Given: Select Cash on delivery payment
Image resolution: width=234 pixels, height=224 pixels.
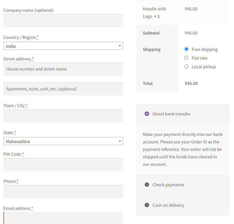Looking at the screenshot, I should pyautogui.click(x=147, y=205).
